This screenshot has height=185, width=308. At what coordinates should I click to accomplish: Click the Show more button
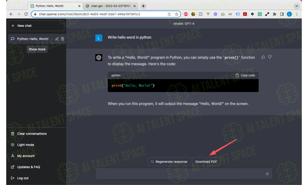pyautogui.click(x=37, y=49)
